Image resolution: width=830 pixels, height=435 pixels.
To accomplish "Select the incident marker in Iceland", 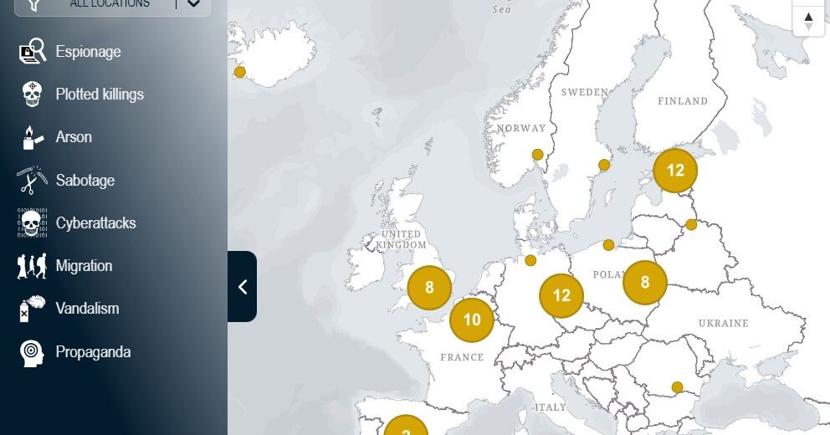I will (x=240, y=72).
